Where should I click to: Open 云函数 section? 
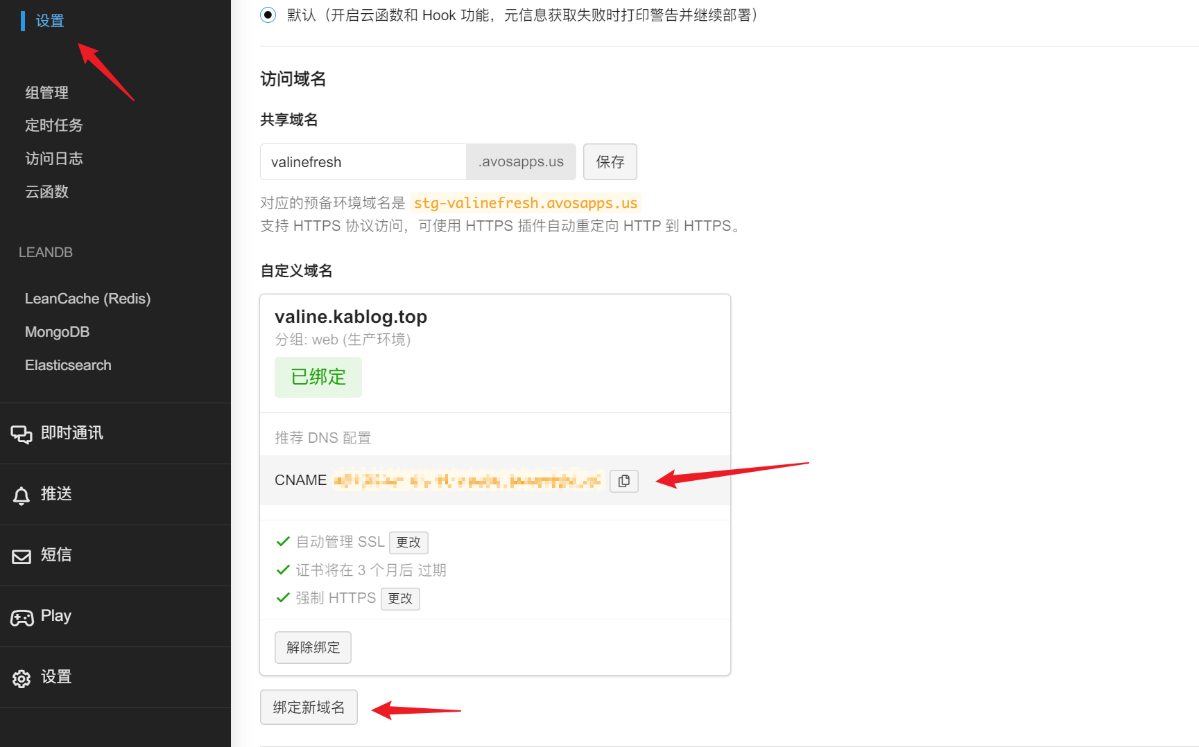click(47, 192)
